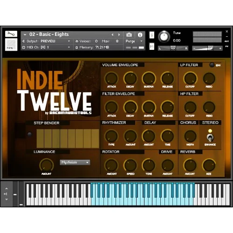Shift keyboard octave down arrow
Image resolution: width=233 pixels, height=233 pixels.
point(7,199)
